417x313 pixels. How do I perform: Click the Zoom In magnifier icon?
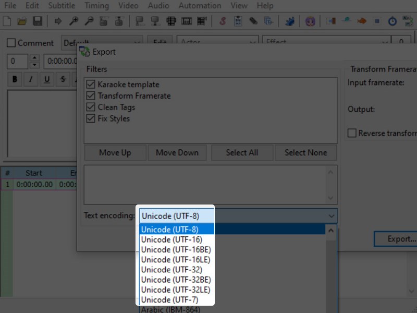coord(73,21)
